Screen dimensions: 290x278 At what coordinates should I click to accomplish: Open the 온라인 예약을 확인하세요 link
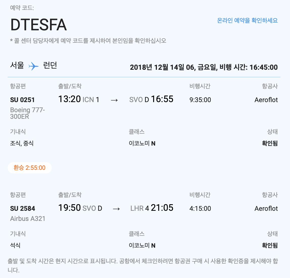point(247,20)
